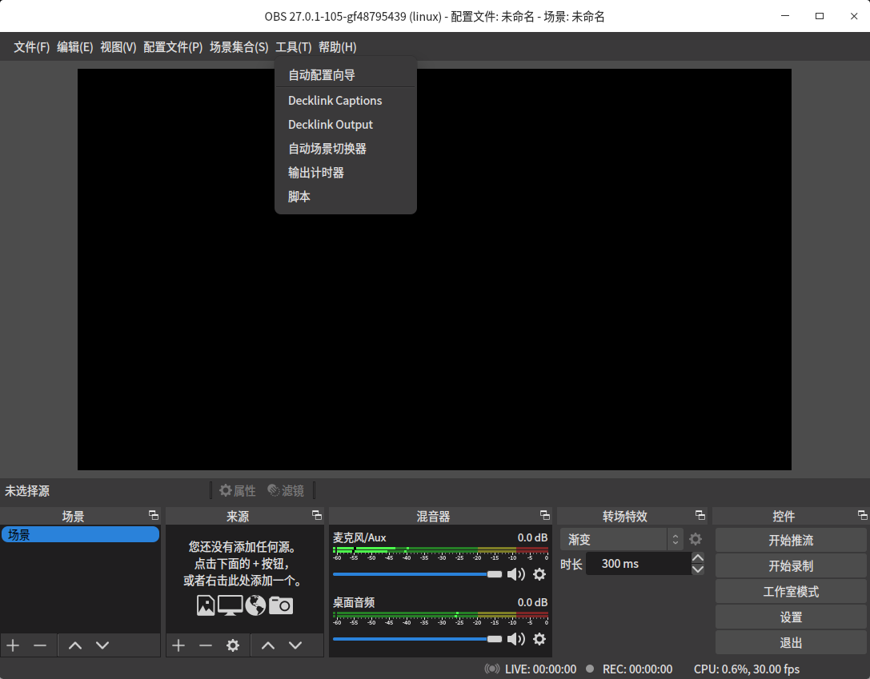Adjust the 桌面音频 volume slider
The height and width of the screenshot is (679, 870).
point(417,639)
